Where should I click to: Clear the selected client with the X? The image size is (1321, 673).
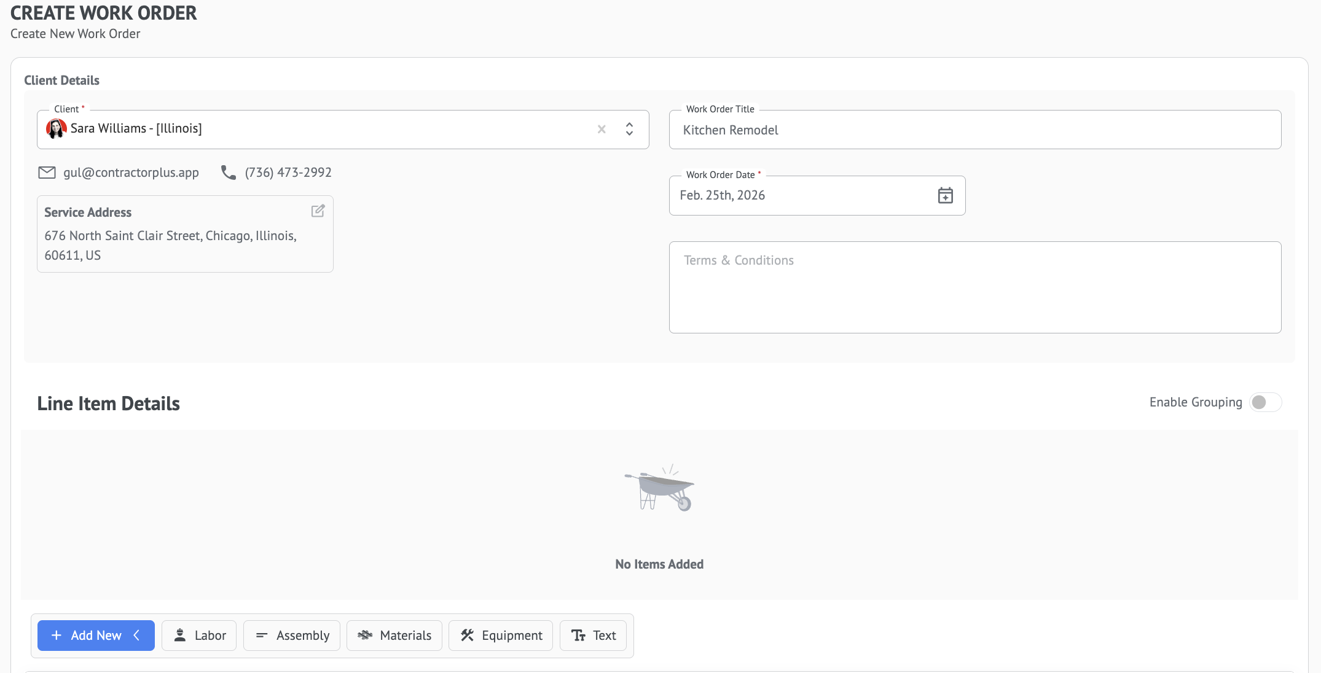(602, 129)
